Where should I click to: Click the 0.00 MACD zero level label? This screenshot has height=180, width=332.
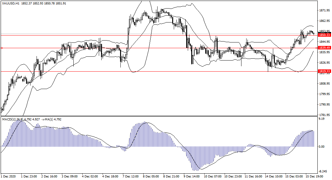coord(322,147)
